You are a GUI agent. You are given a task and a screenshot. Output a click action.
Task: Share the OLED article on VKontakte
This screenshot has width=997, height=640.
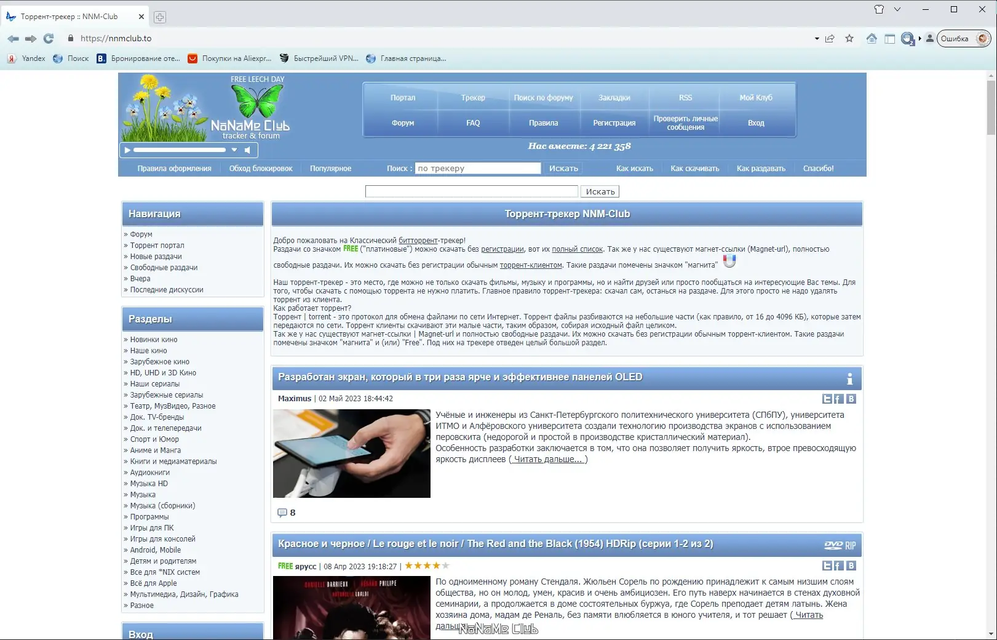tap(851, 399)
